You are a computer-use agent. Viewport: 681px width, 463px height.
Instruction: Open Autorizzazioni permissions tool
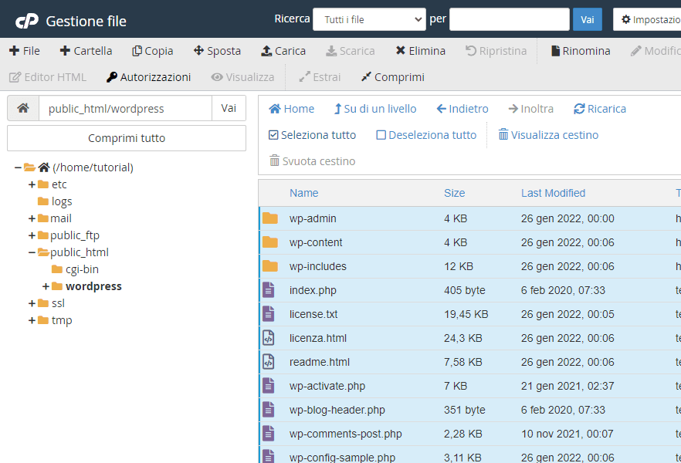tap(148, 77)
